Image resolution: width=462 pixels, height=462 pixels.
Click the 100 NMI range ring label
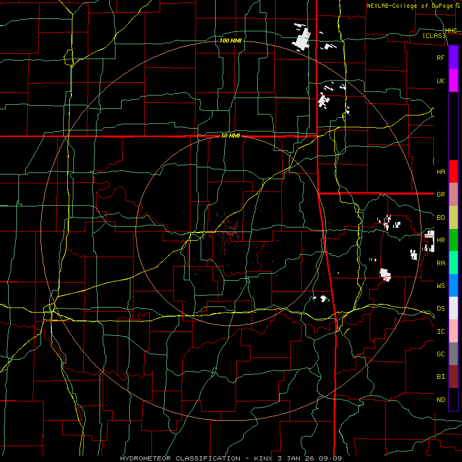point(230,41)
